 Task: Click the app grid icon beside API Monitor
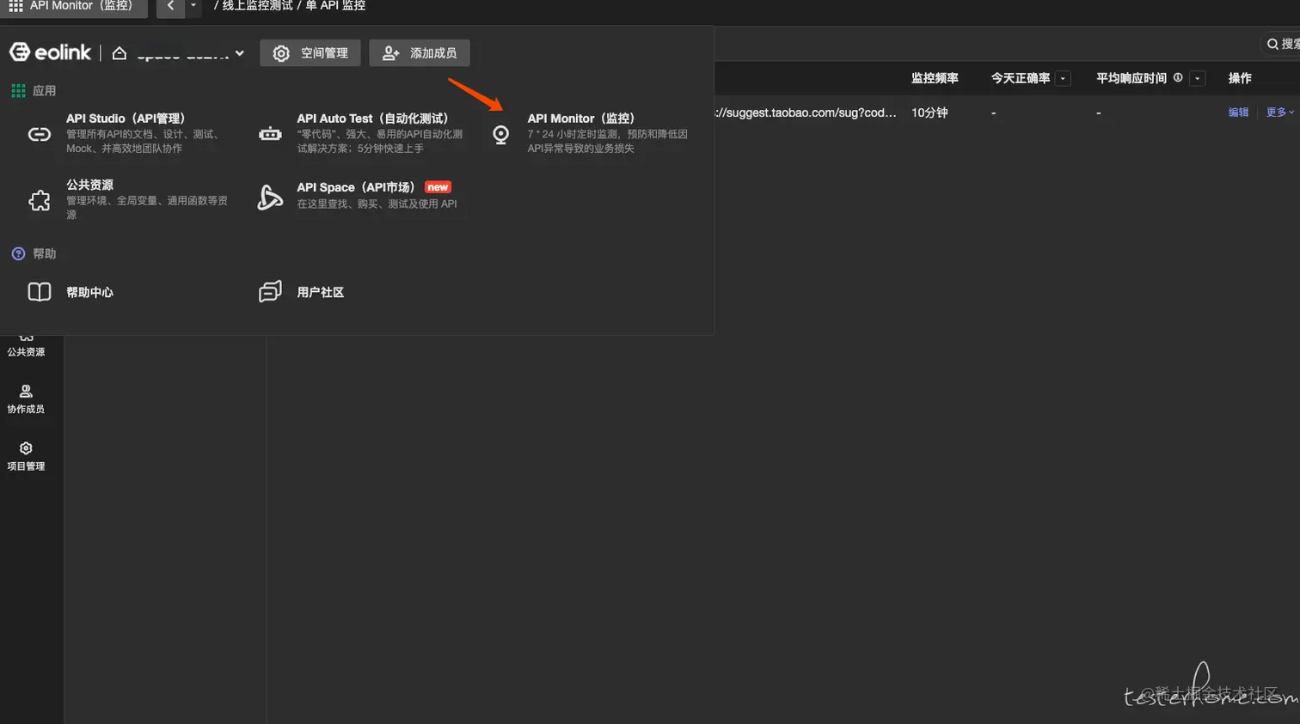point(15,6)
